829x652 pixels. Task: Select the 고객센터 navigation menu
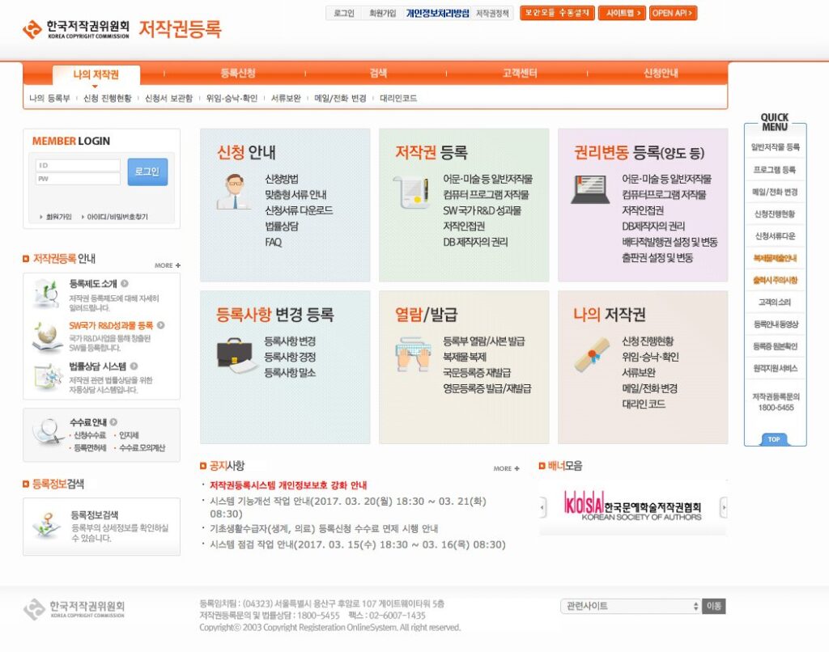click(x=520, y=74)
